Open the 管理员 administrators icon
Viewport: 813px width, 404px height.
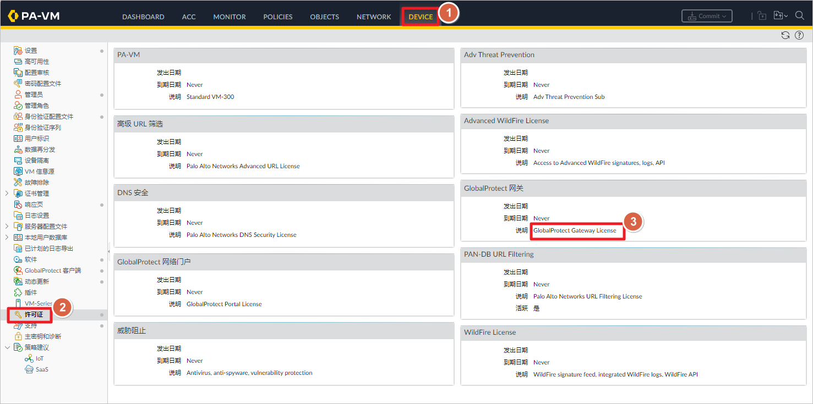pos(18,95)
